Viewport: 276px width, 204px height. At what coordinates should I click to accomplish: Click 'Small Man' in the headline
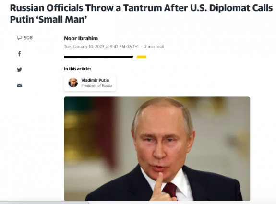tap(63, 19)
